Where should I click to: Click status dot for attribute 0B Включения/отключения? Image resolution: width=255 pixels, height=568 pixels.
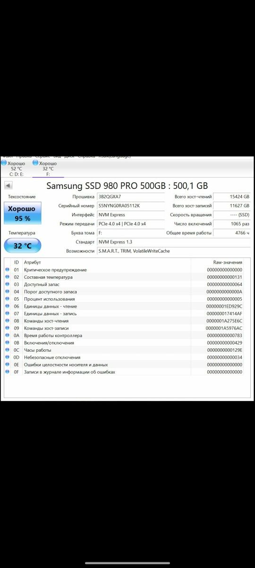tap(7, 343)
